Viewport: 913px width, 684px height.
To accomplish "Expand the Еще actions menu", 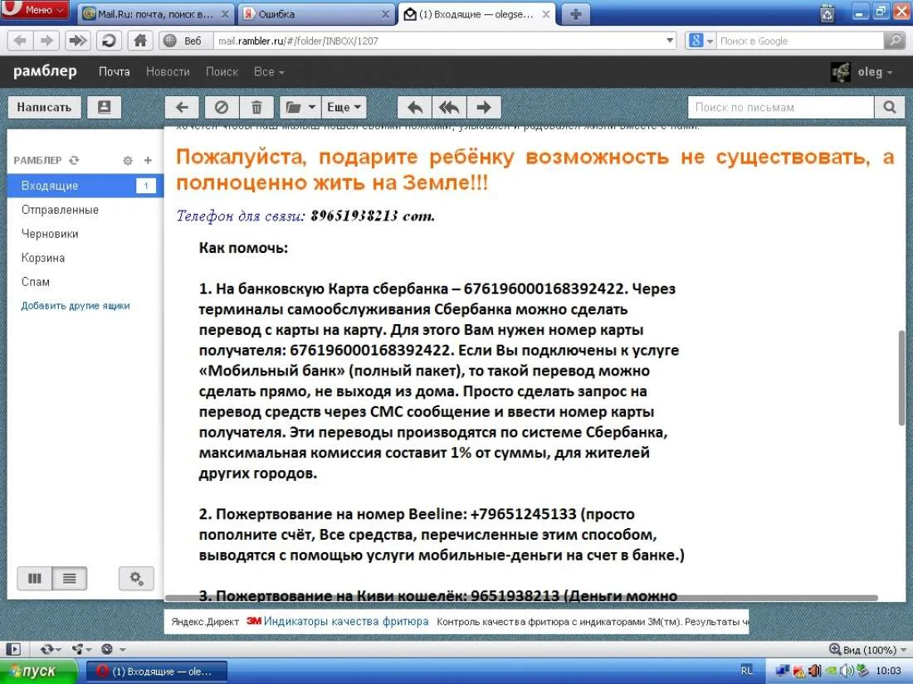I will pyautogui.click(x=344, y=107).
